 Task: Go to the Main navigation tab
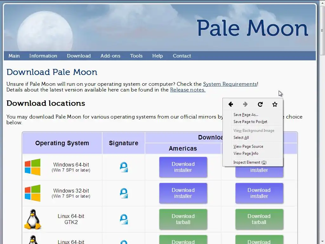point(14,56)
